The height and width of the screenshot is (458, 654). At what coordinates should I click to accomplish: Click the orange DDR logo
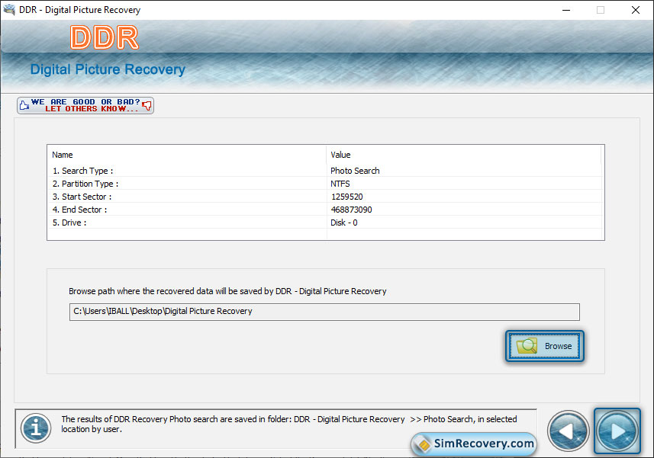click(105, 37)
